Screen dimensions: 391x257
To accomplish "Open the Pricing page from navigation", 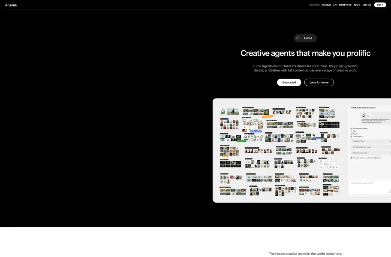I will [x=326, y=5].
